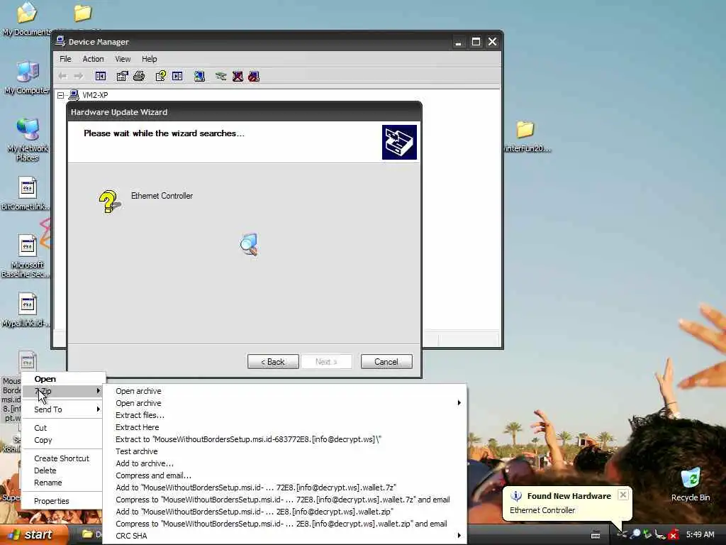Click the Forward arrow in Device Manager toolbar

(x=79, y=76)
